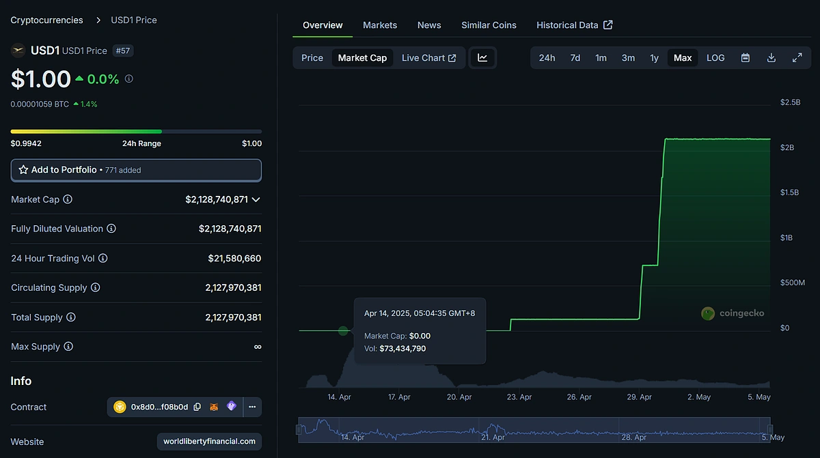The image size is (820, 458).
Task: Click the USD1 Price breadcrumb text
Action: [134, 20]
